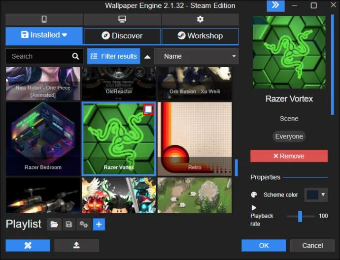Click the Scene type label
340x260 pixels.
[289, 119]
